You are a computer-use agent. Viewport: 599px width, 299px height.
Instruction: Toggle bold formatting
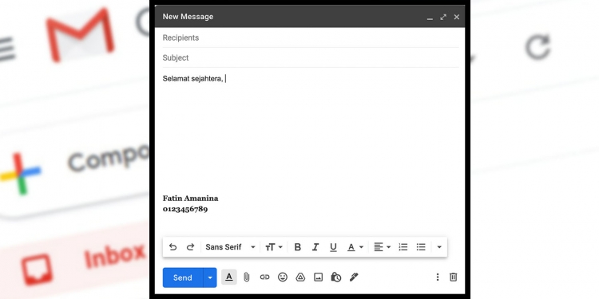(x=298, y=247)
